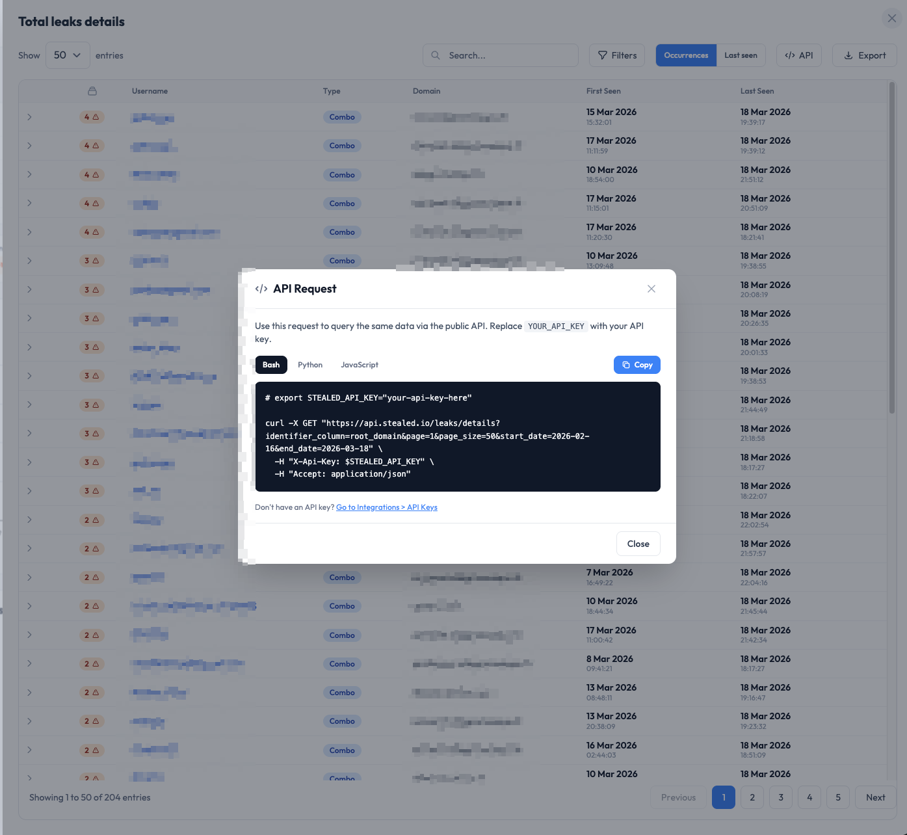This screenshot has width=907, height=835.
Task: Click the magnifier icon in Search field
Action: (x=436, y=55)
